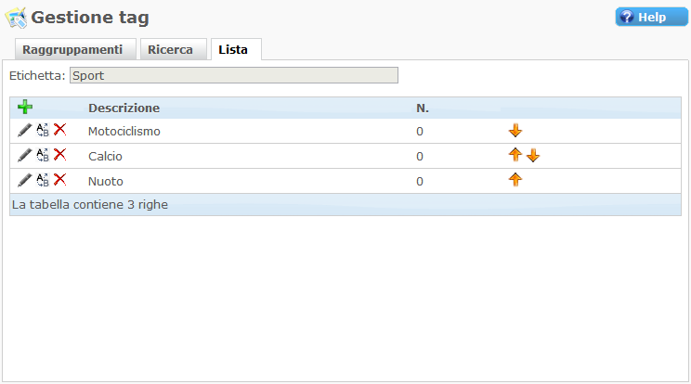Click the Etichetta field containing Sport
Viewport: 691px width, 384px height.
pos(234,75)
